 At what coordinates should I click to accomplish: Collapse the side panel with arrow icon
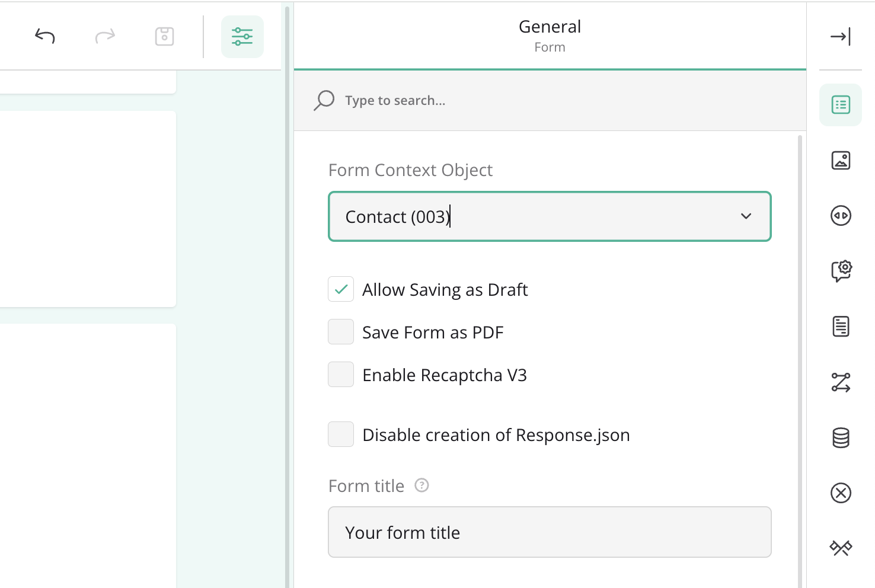click(x=840, y=37)
